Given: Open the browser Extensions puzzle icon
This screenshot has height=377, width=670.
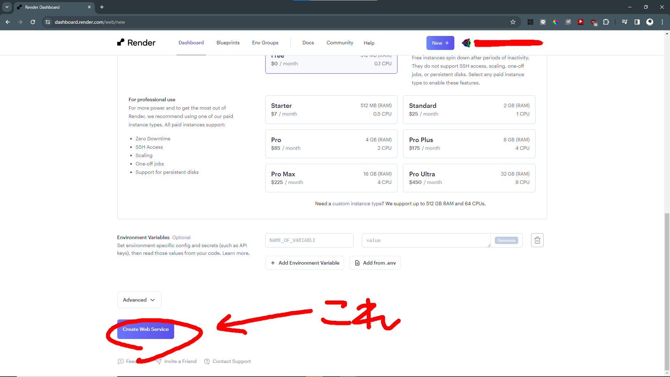Looking at the screenshot, I should click(x=606, y=22).
